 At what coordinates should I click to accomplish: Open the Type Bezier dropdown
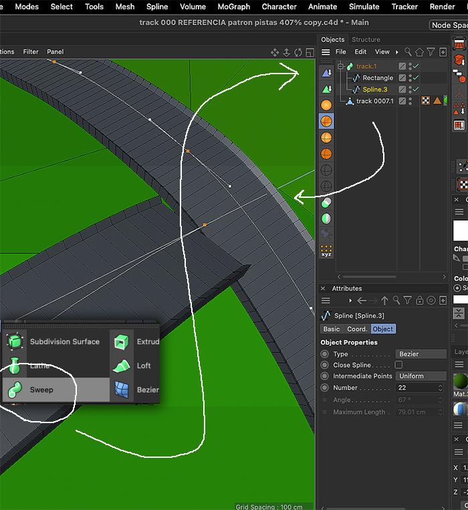click(x=421, y=354)
